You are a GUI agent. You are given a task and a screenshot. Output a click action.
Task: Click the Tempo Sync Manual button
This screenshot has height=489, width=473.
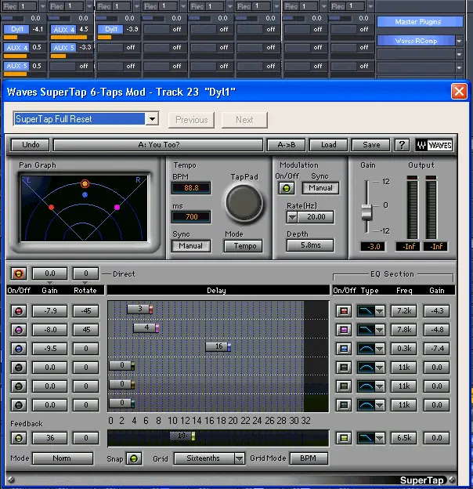[x=191, y=246]
